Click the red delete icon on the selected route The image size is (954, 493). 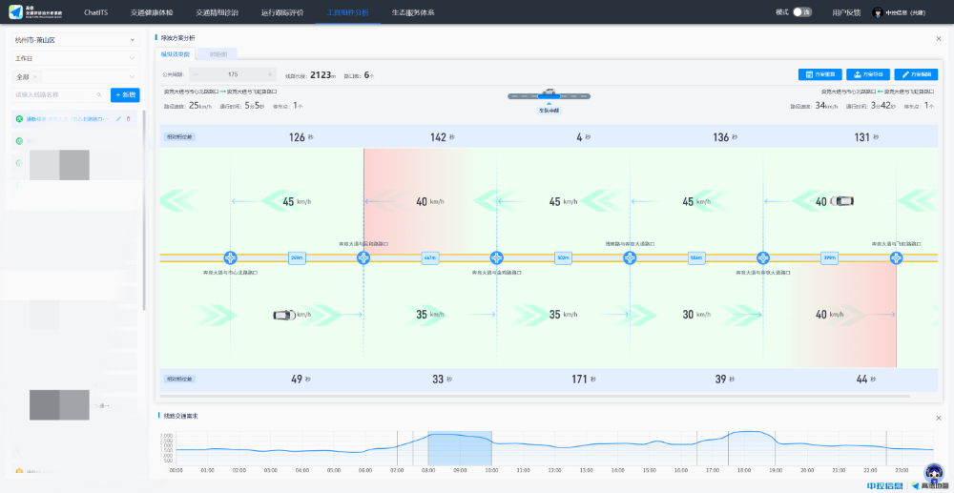129,118
